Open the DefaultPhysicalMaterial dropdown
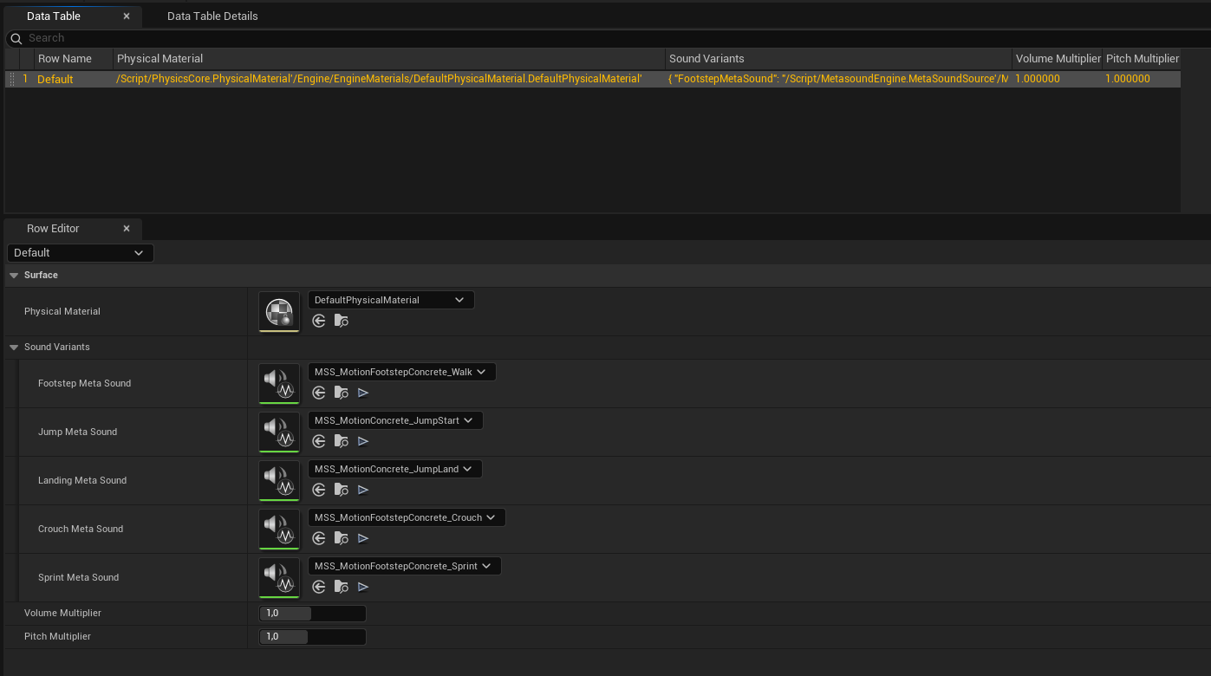This screenshot has height=676, width=1211. (x=391, y=300)
